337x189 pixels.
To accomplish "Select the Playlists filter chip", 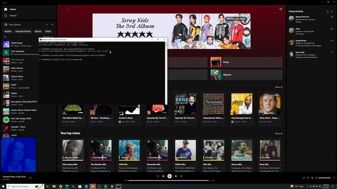I will pos(8,31).
